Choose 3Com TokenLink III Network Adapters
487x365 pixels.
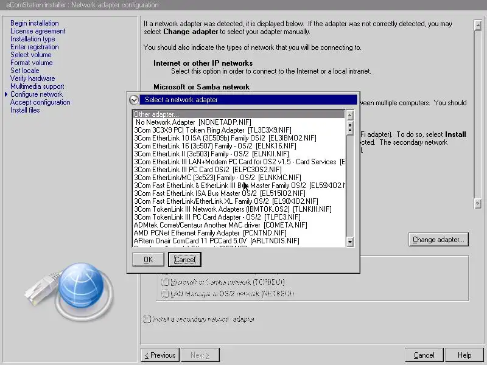point(239,209)
